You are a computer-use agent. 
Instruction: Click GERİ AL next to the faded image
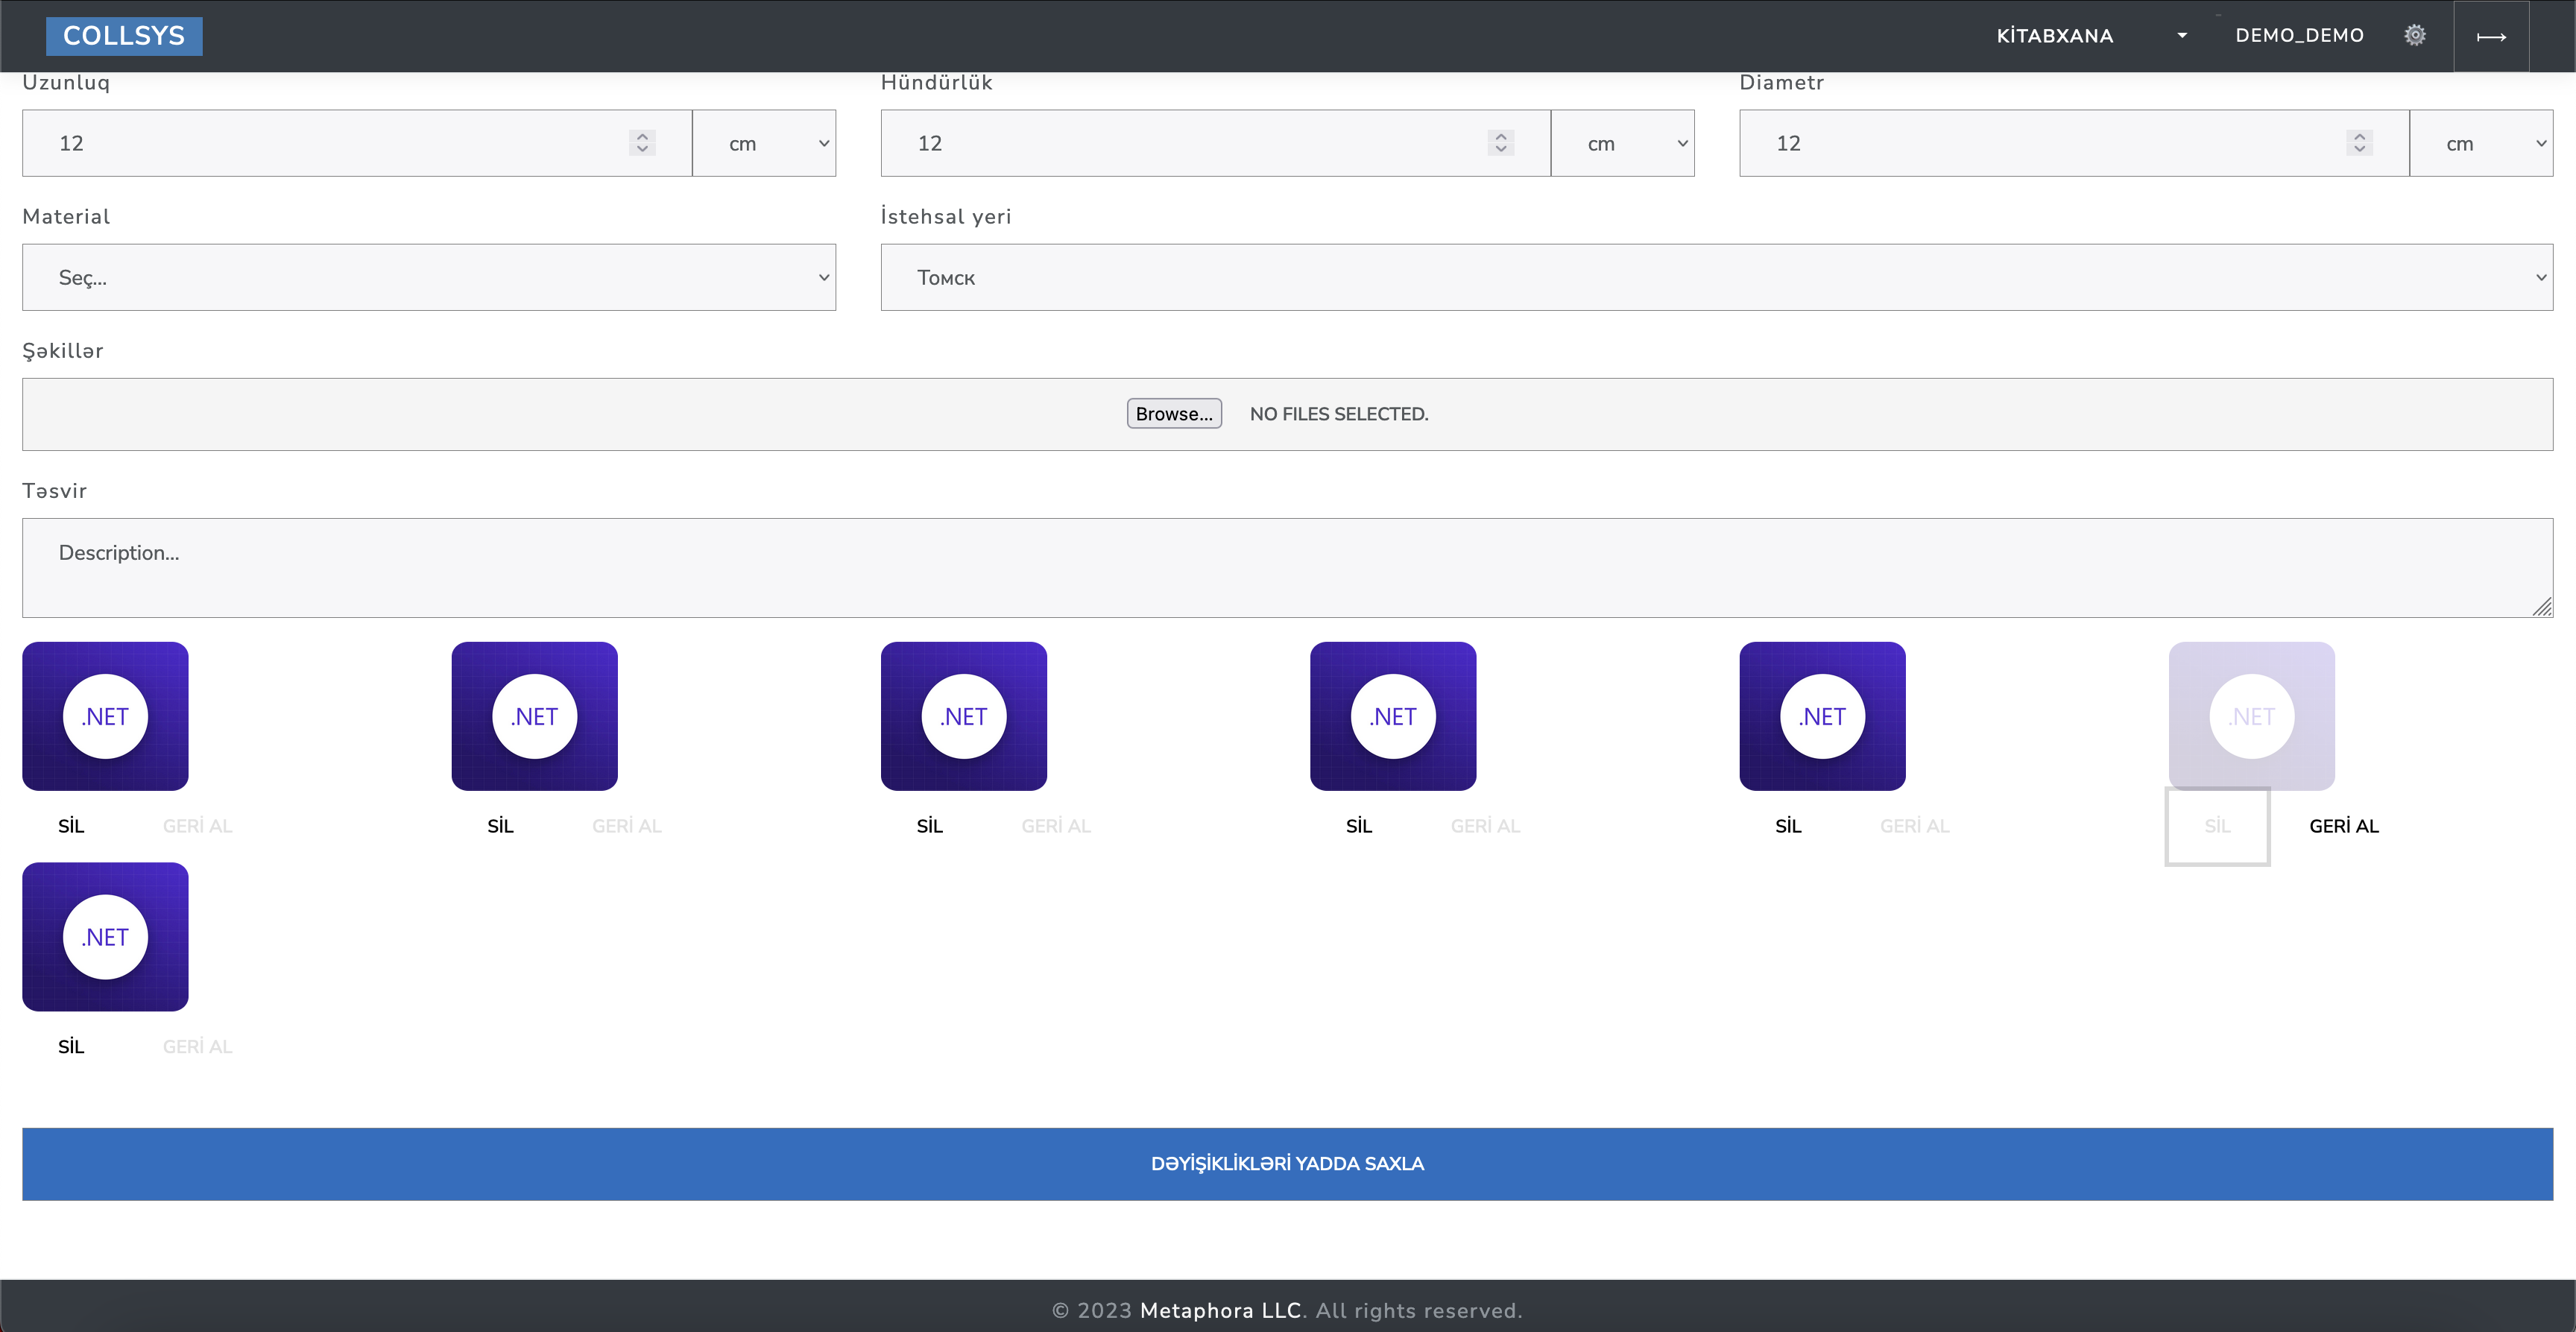pos(2344,825)
